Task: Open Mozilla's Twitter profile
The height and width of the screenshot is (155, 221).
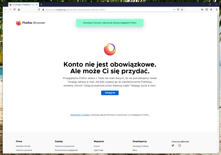Action: pyautogui.click(x=173, y=145)
